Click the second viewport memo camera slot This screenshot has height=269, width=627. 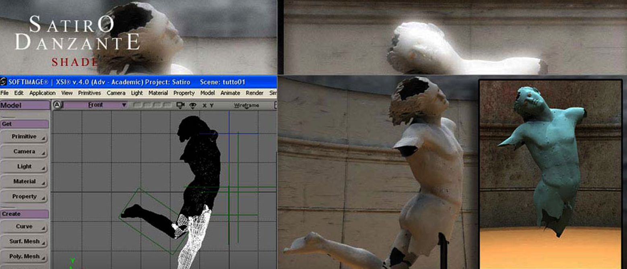pyautogui.click(x=147, y=105)
